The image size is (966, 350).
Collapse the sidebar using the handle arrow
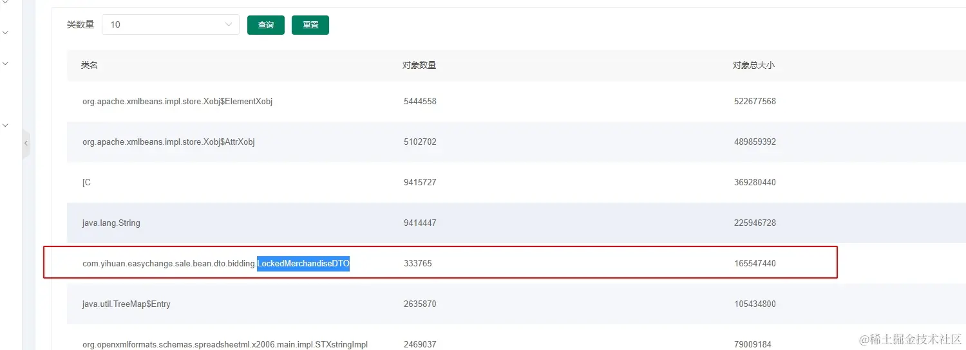tap(26, 143)
